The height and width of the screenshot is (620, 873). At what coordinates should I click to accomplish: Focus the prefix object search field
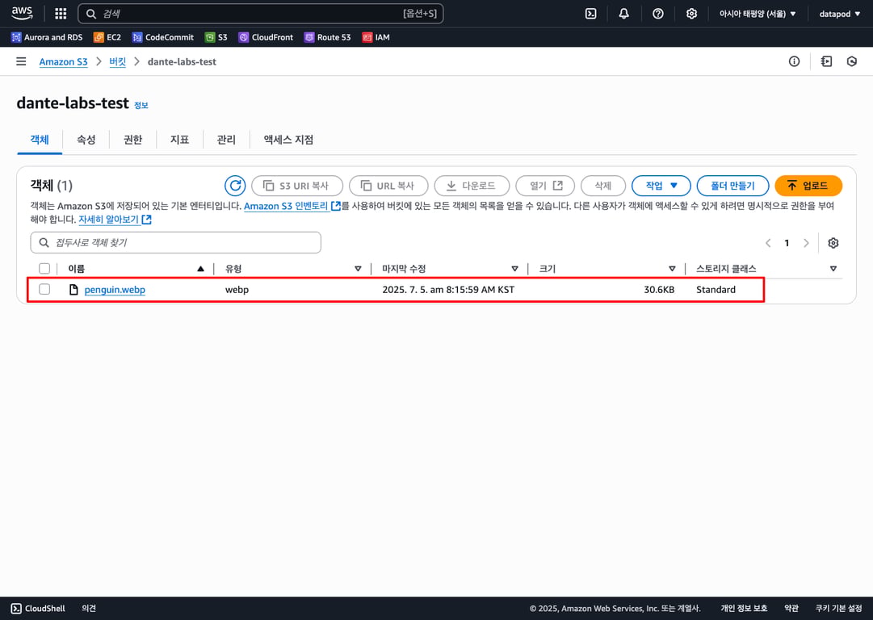(x=176, y=243)
